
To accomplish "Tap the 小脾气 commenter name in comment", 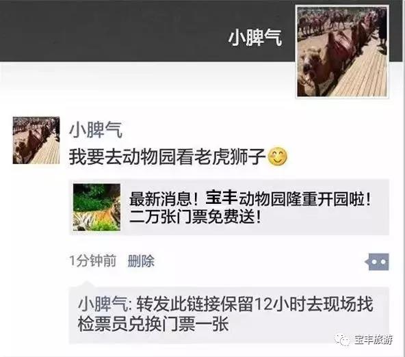I will (x=103, y=304).
